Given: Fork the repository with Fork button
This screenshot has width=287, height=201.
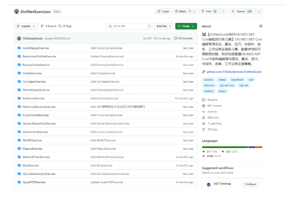Looking at the screenshot, I should tap(210, 11).
